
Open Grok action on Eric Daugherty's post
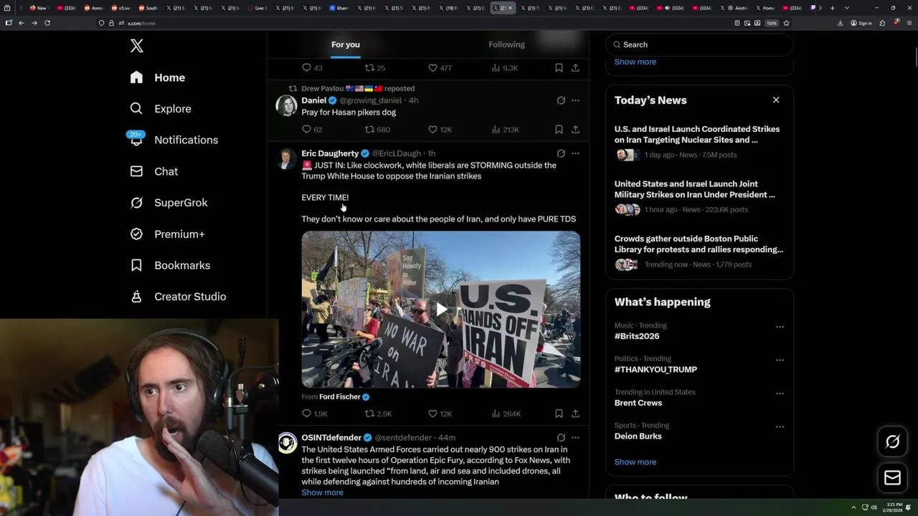[x=561, y=153]
